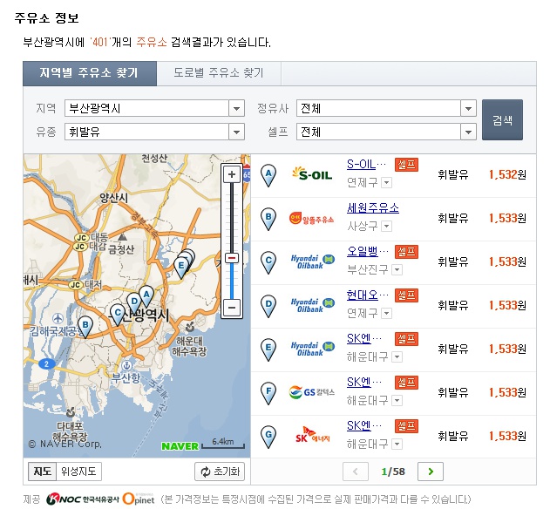Expand details arrow in row D 연제구

(x=386, y=313)
